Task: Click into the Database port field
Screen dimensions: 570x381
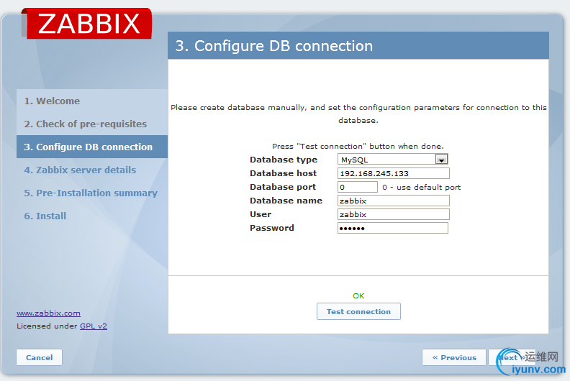Action: point(358,187)
